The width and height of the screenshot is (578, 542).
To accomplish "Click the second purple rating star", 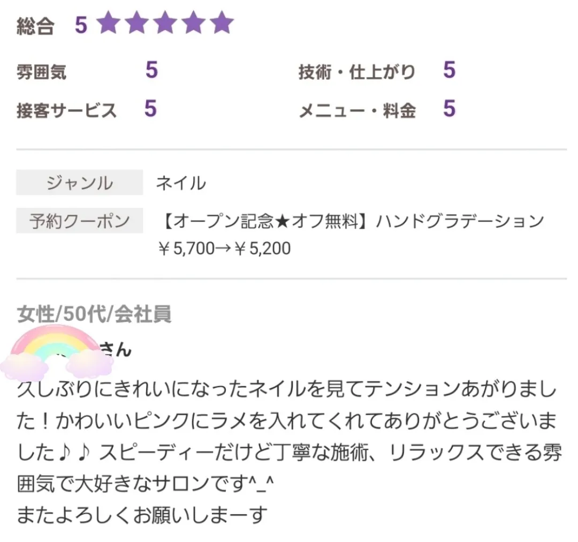I will [137, 23].
